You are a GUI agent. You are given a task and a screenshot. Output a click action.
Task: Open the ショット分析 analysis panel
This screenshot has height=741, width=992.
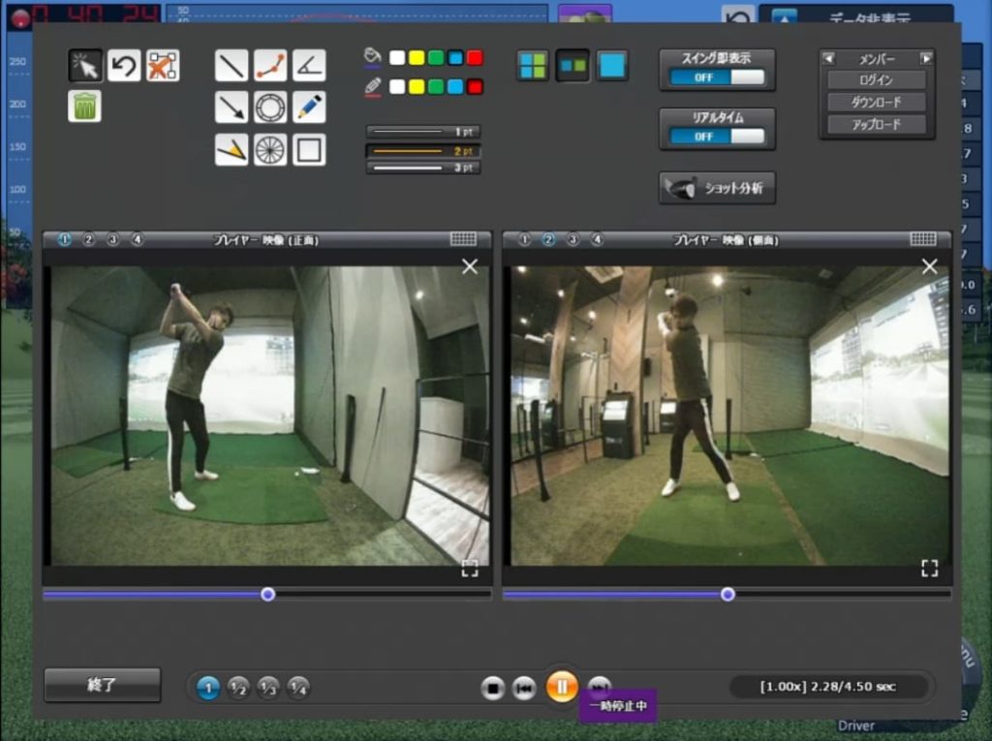[x=719, y=188]
